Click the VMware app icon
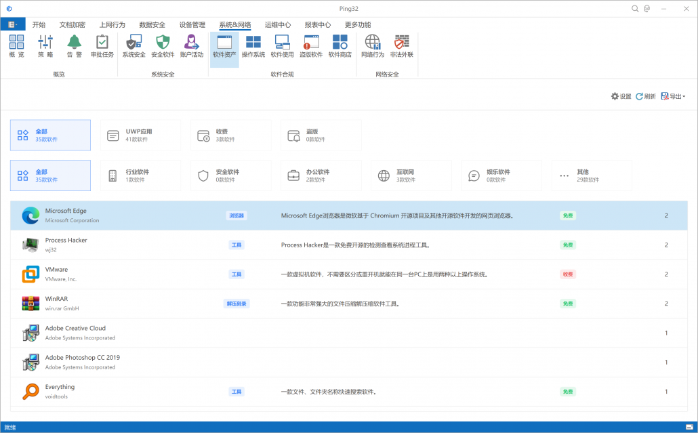This screenshot has height=433, width=698. click(30, 274)
